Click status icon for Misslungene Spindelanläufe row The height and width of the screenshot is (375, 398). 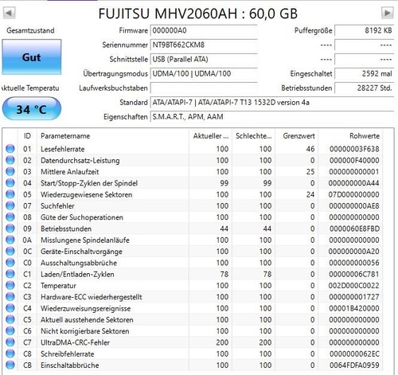pyautogui.click(x=10, y=240)
